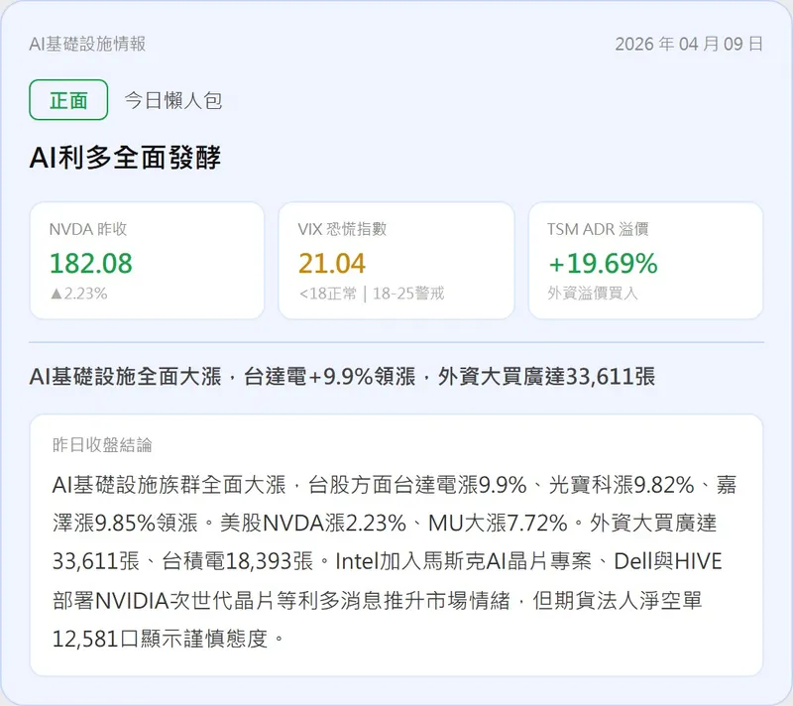Click the 昨日收盤結論 section label
793x706 pixels.
(x=102, y=445)
